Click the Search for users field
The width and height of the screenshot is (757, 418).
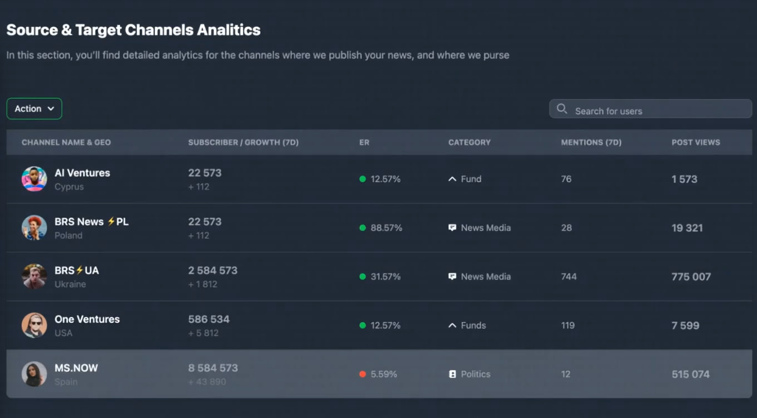coord(650,109)
